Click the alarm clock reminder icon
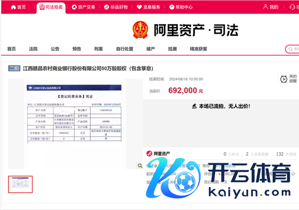This screenshot has height=210, width=299. pos(284,79)
